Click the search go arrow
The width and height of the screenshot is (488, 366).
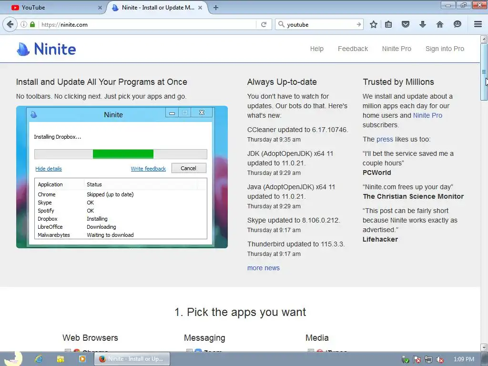pyautogui.click(x=359, y=24)
